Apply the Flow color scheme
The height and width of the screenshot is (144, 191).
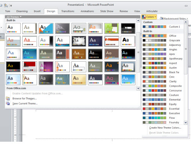coord(163,118)
